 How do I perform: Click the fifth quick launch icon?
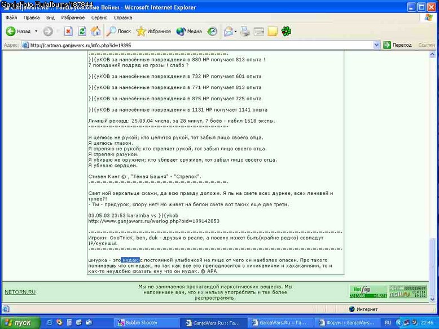click(89, 322)
